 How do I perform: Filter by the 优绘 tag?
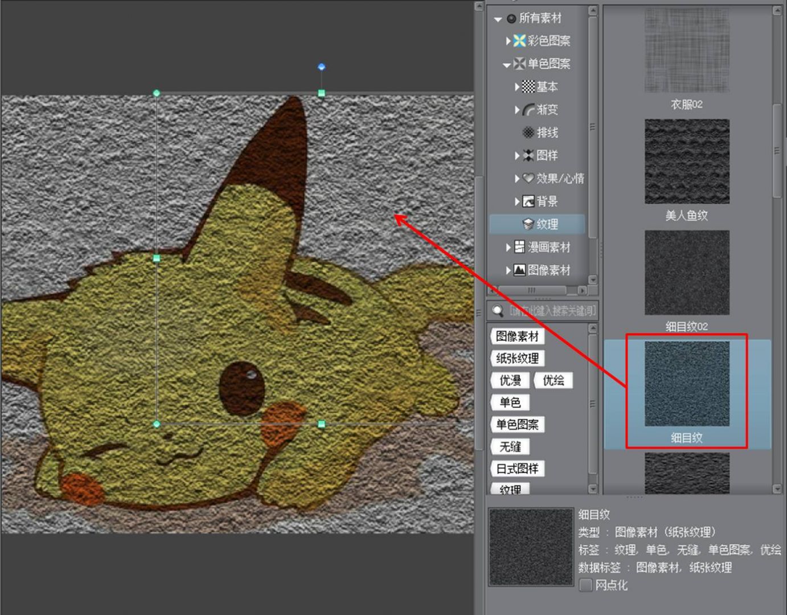coord(553,380)
